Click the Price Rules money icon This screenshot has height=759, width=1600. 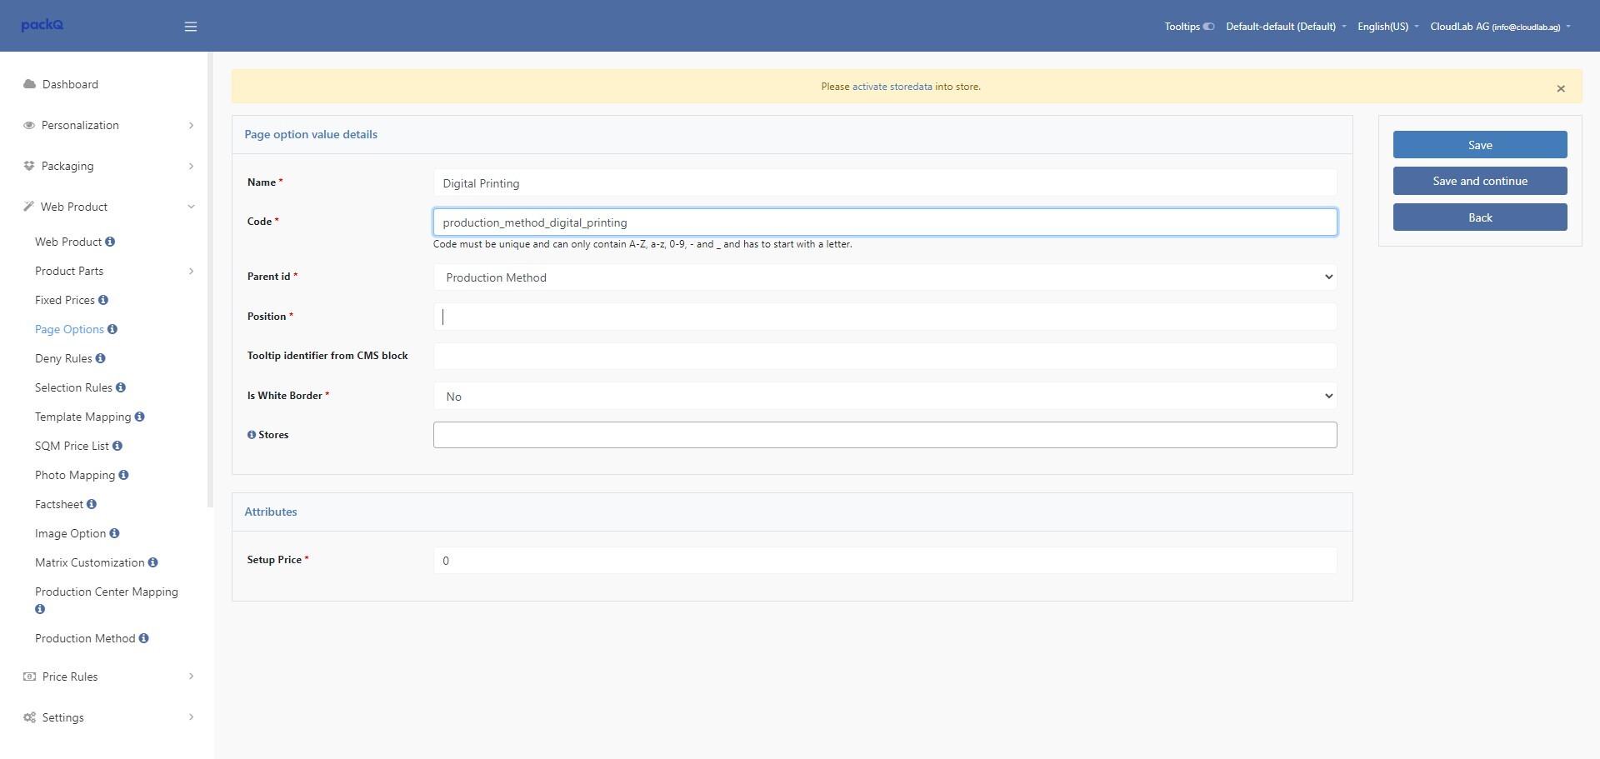coord(30,677)
